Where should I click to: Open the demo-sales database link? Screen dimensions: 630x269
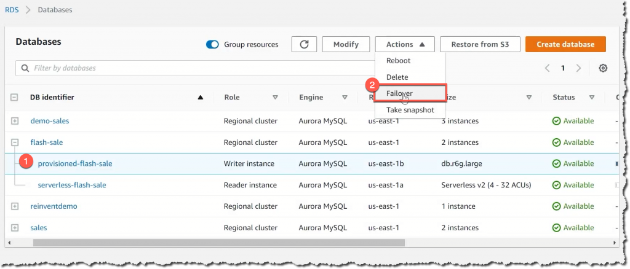click(x=50, y=121)
